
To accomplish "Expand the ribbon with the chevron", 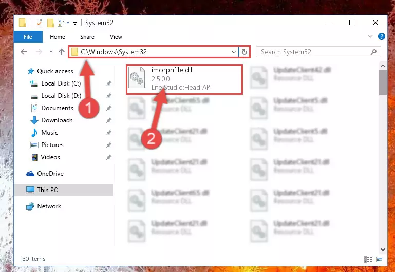I will pos(370,37).
